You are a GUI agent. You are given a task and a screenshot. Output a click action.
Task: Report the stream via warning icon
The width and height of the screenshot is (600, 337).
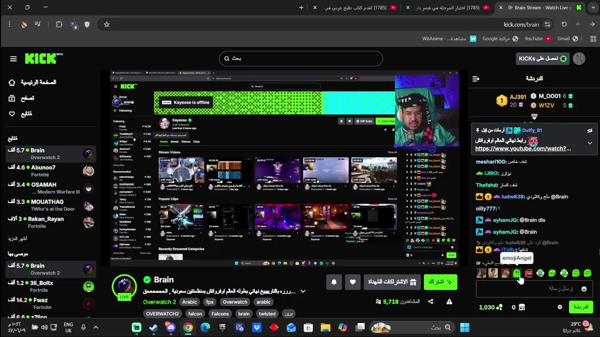point(449,302)
